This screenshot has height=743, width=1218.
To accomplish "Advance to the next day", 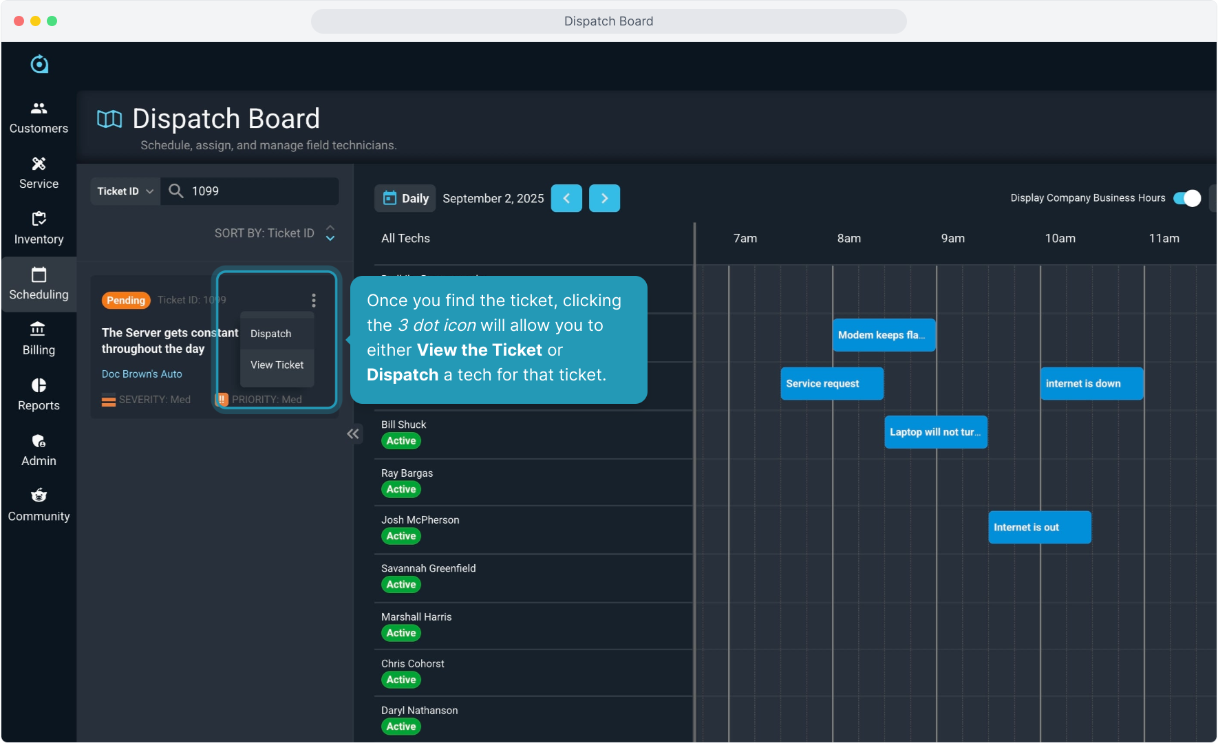I will 604,198.
